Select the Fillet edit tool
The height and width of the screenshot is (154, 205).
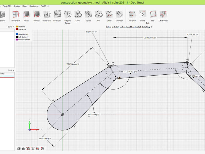[x=153, y=16]
